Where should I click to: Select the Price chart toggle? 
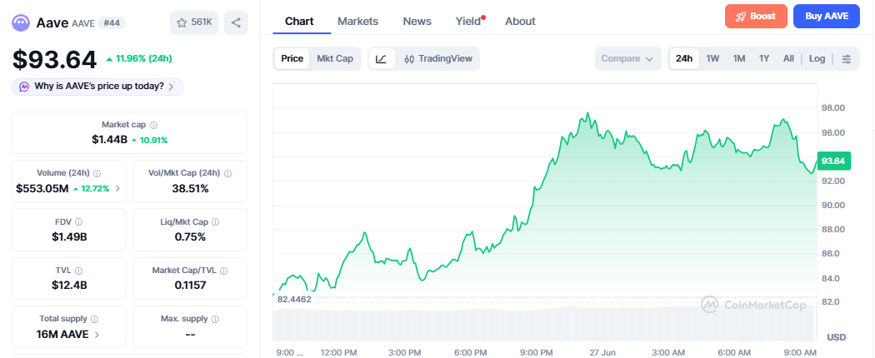point(292,58)
